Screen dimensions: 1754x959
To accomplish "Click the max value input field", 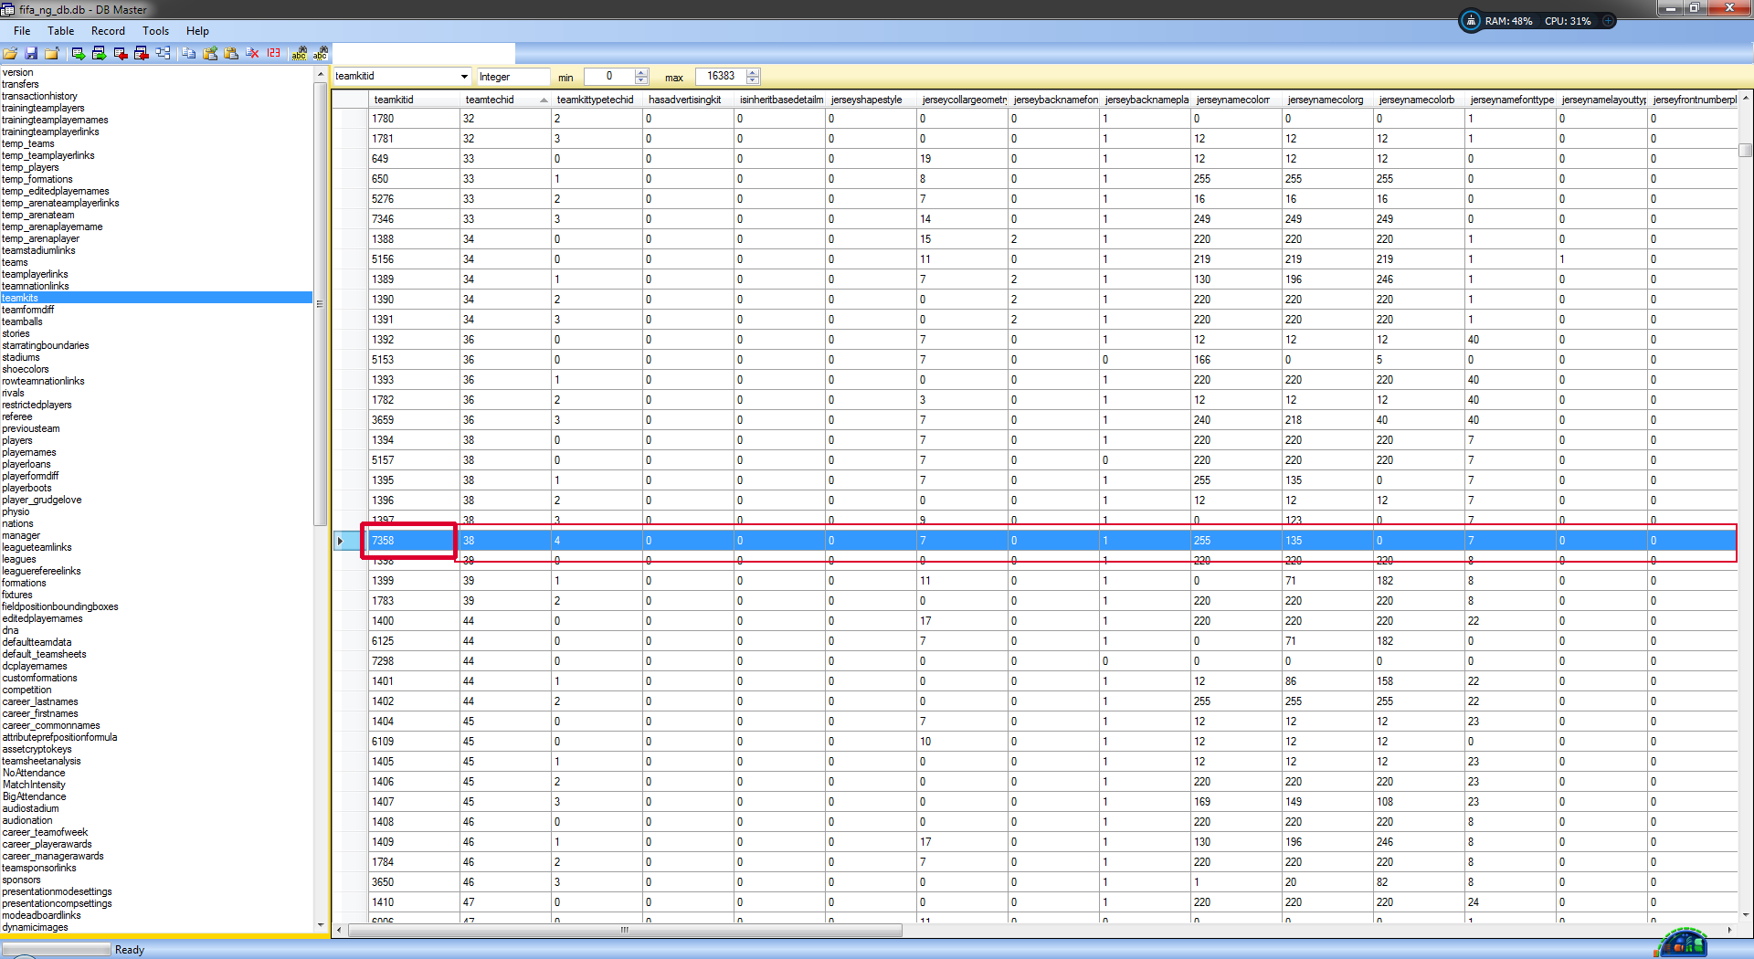I will click(721, 77).
